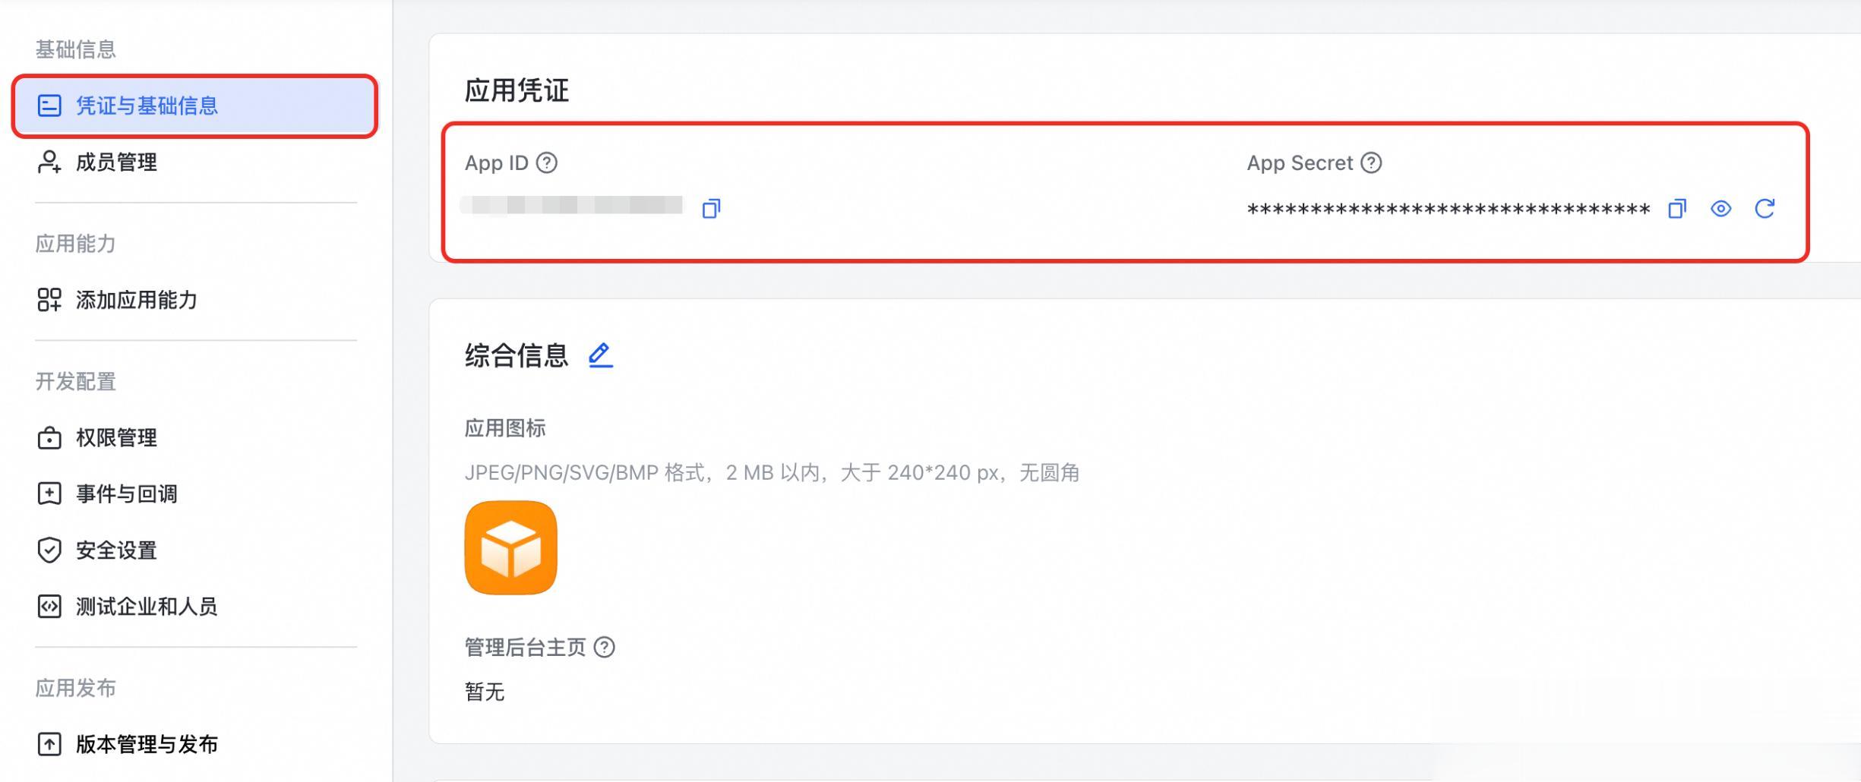Edit 综合信息 using the pencil icon
Viewport: 1861px width, 782px height.
click(600, 355)
